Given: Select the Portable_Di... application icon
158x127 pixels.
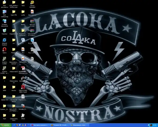Looking at the screenshot, I should click(23, 106).
